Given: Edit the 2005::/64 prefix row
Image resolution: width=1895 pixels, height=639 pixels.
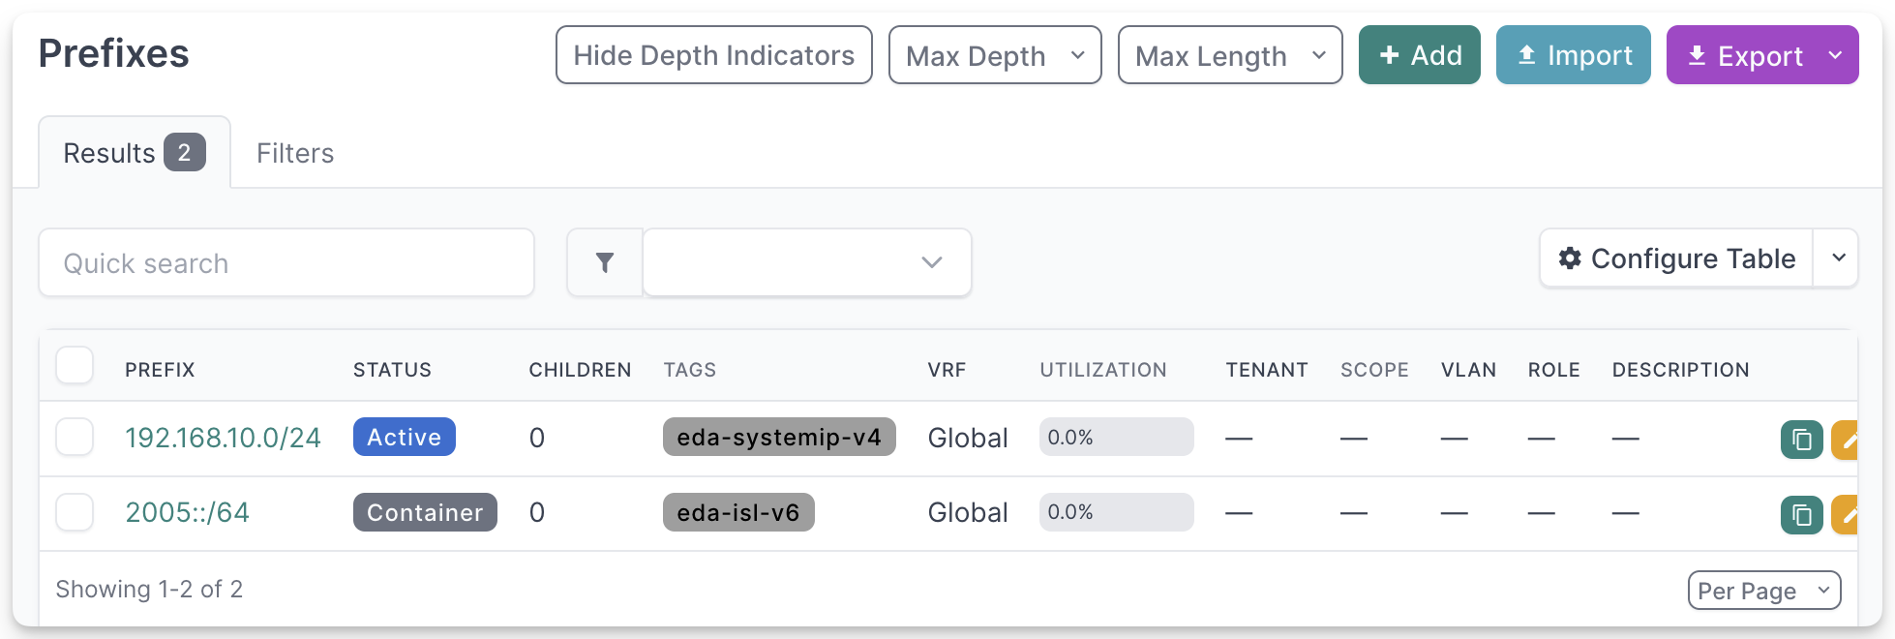Looking at the screenshot, I should [x=1847, y=515].
